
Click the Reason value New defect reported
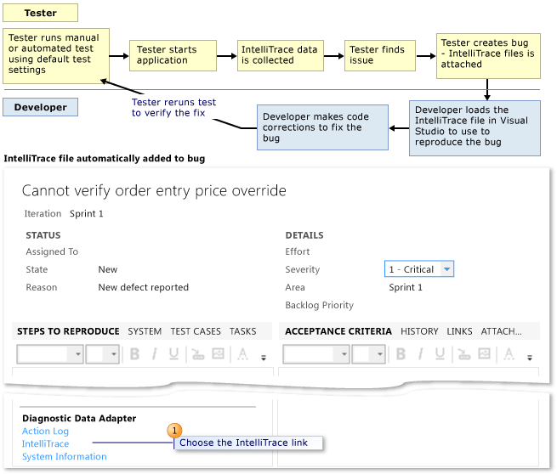pyautogui.click(x=144, y=287)
